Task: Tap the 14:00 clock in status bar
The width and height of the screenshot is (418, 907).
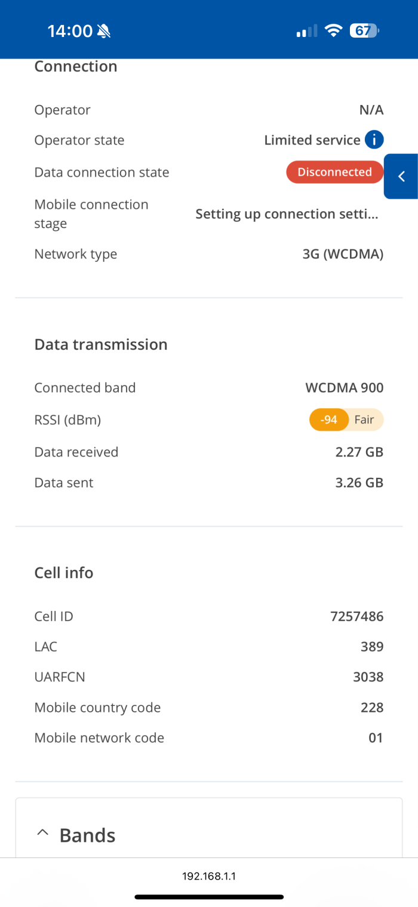Action: pos(70,31)
